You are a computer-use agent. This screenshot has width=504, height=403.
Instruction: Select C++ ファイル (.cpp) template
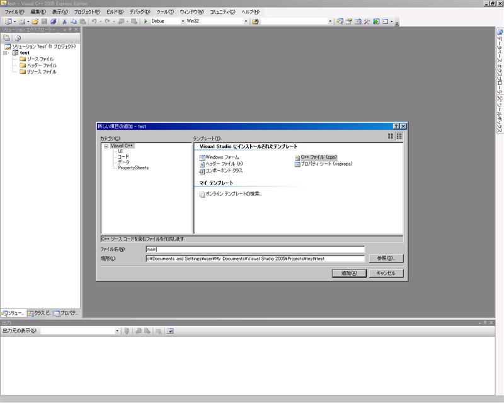(316, 157)
